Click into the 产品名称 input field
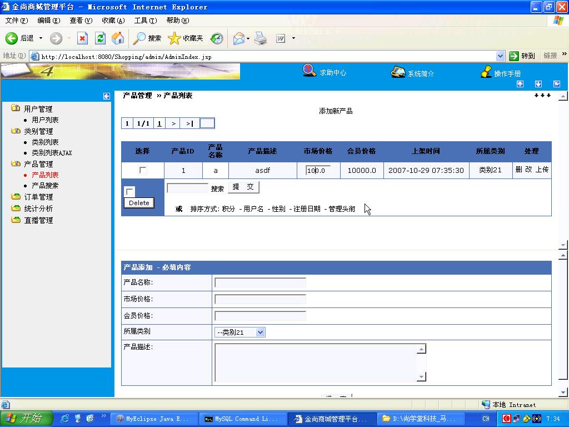Screen dimensions: 569x427 [x=260, y=282]
